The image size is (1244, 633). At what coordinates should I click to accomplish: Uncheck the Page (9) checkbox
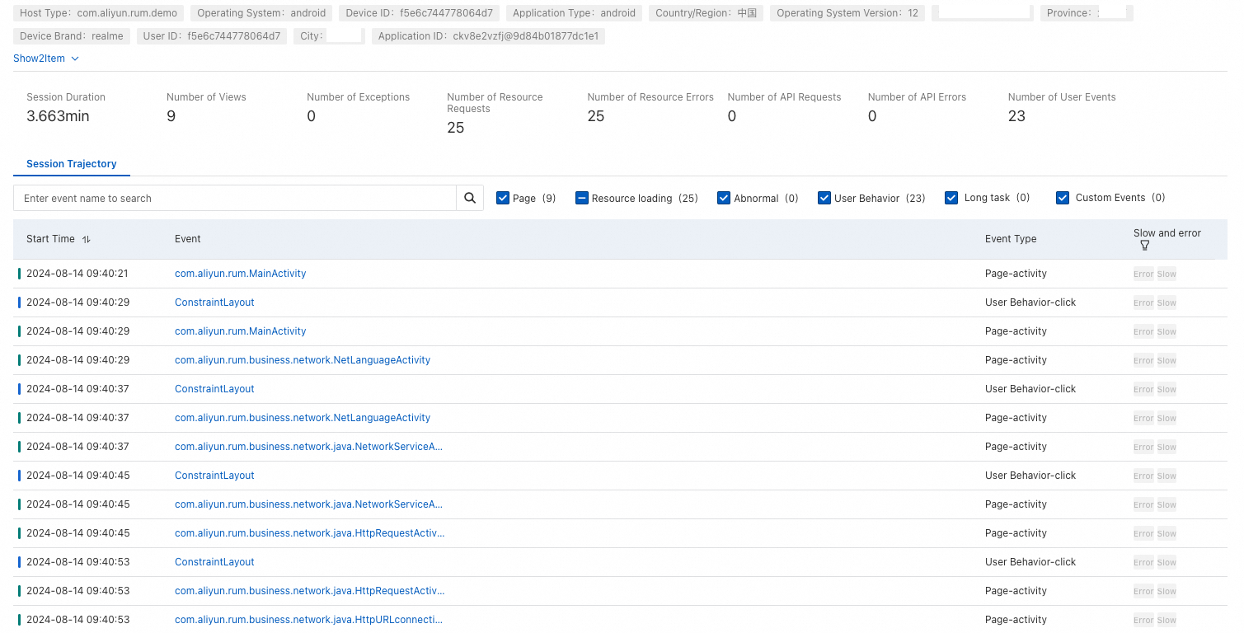(x=503, y=198)
